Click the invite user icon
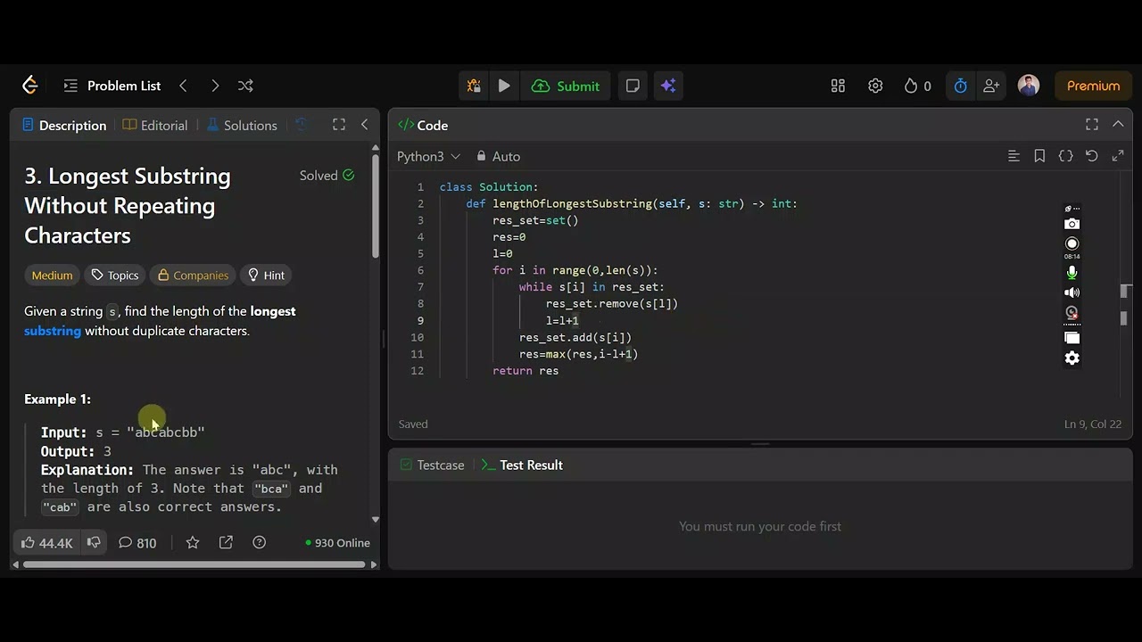This screenshot has width=1142, height=642. (991, 86)
